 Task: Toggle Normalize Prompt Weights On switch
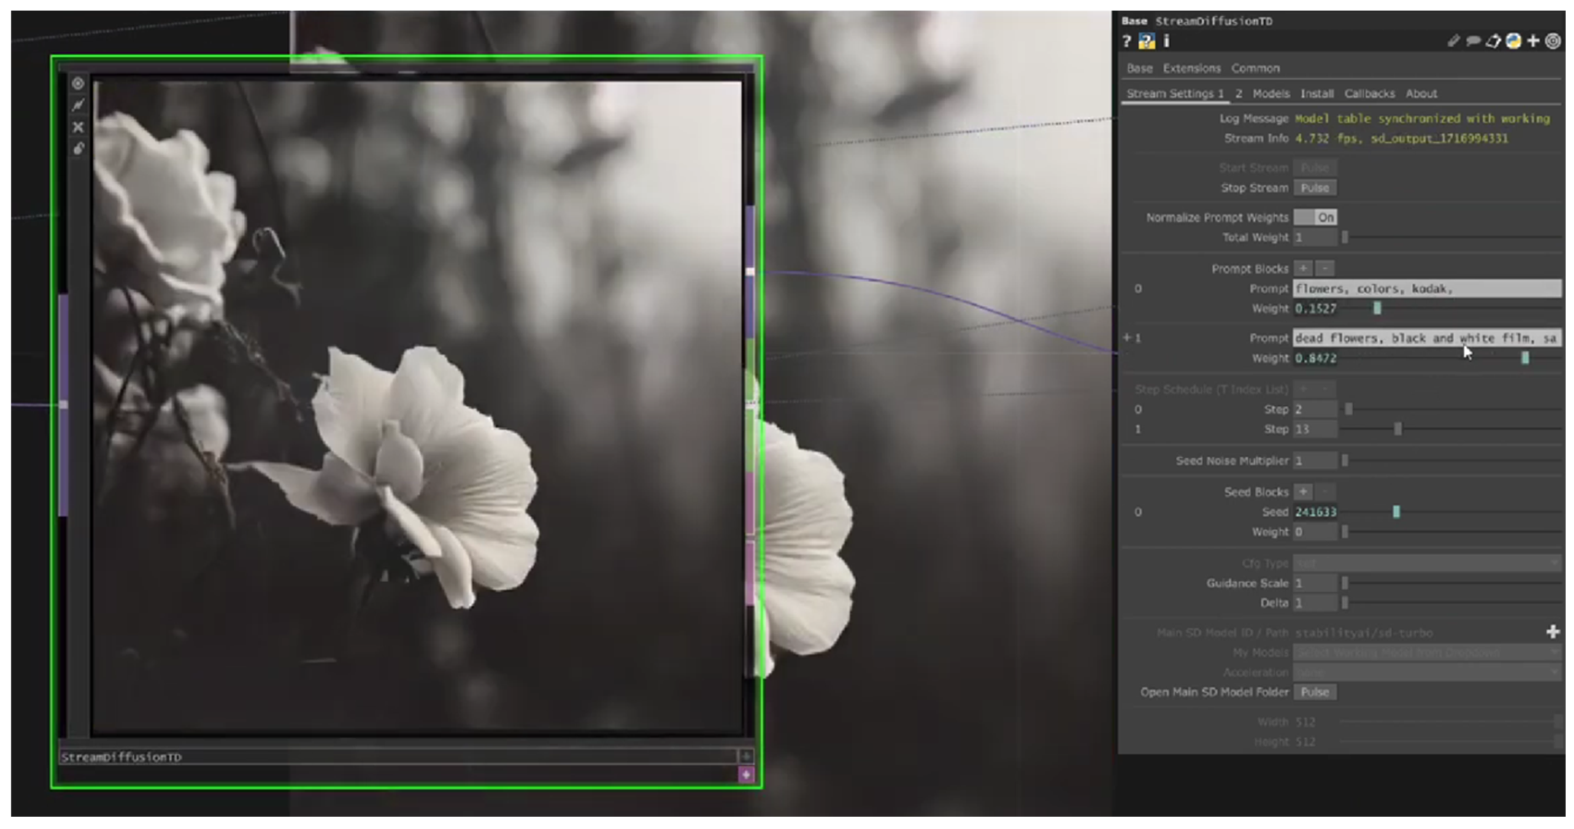pyautogui.click(x=1315, y=217)
